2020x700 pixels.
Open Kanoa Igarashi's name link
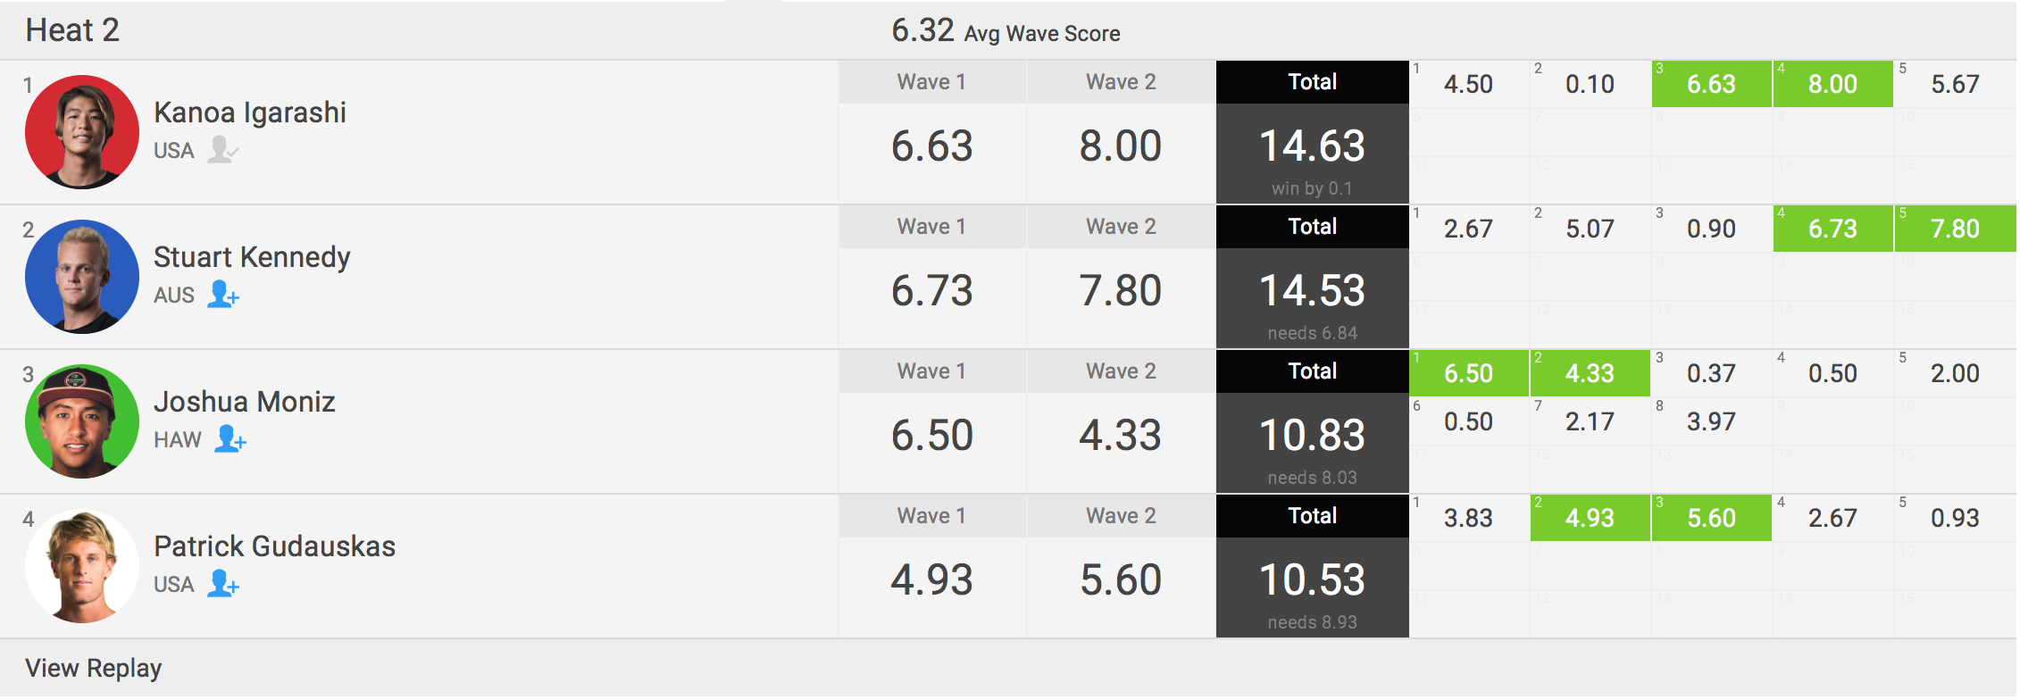pyautogui.click(x=250, y=112)
